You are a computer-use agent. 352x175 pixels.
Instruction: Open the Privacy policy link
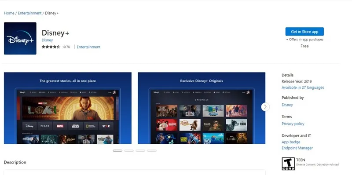(293, 124)
